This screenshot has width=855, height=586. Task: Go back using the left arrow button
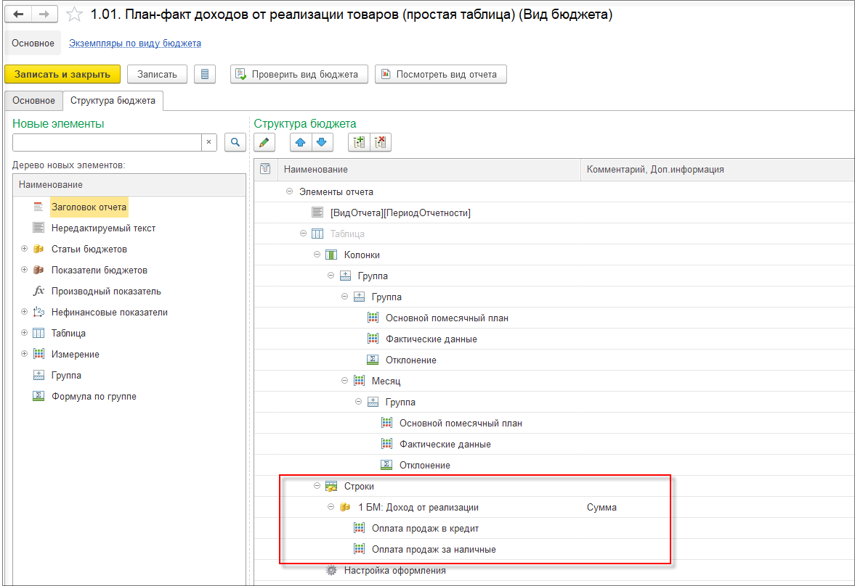click(x=19, y=15)
